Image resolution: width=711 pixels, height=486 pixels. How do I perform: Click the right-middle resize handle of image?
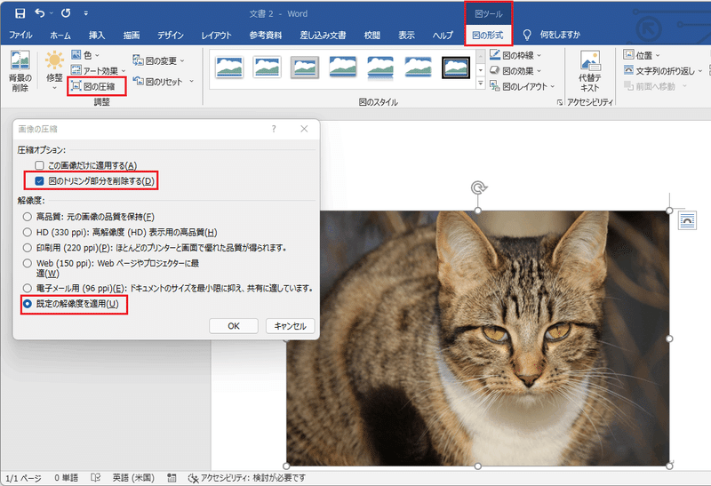coord(669,339)
